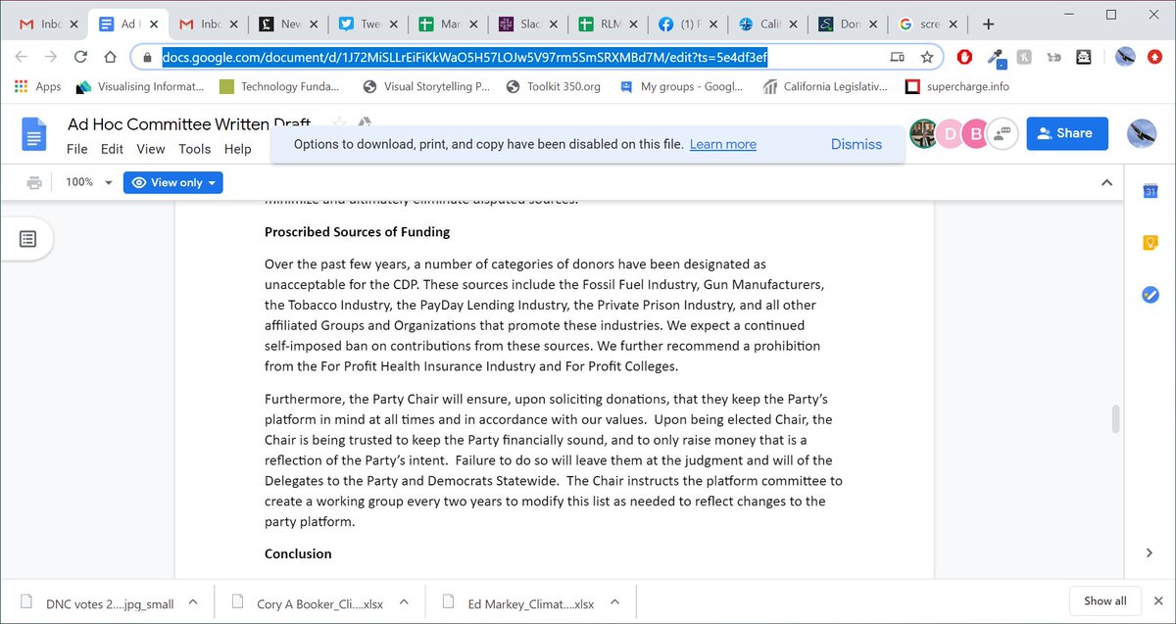Click the Proscribed Sources of Funding heading
The image size is (1176, 624).
point(357,232)
